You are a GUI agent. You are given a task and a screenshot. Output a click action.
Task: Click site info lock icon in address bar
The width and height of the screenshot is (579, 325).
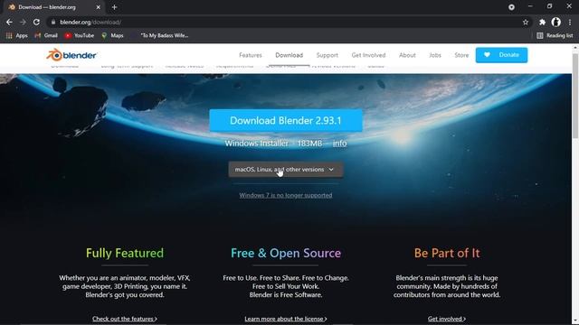coord(53,22)
